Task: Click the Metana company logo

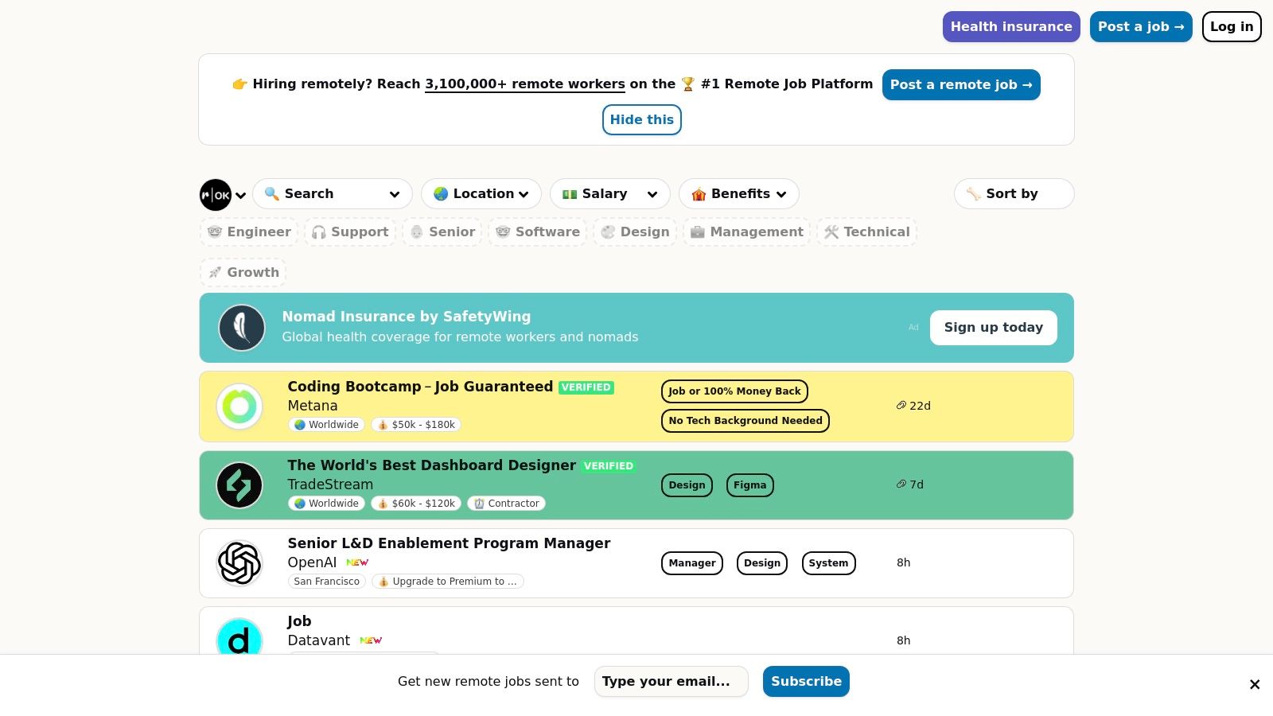Action: click(239, 407)
